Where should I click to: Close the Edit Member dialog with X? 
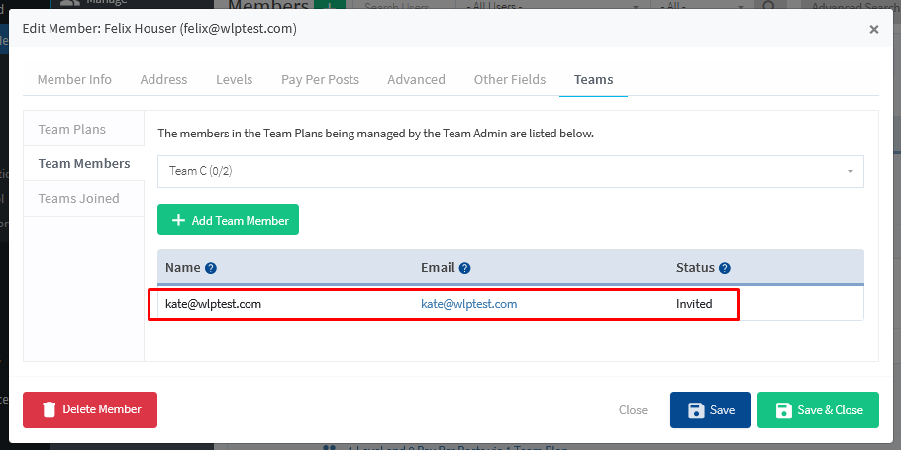(874, 29)
